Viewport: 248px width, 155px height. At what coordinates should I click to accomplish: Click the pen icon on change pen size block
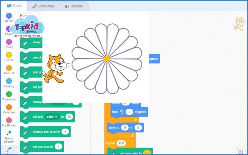[x=26, y=132]
